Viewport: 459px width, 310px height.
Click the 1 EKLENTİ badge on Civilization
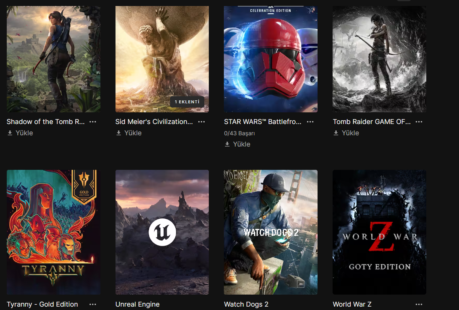click(187, 102)
